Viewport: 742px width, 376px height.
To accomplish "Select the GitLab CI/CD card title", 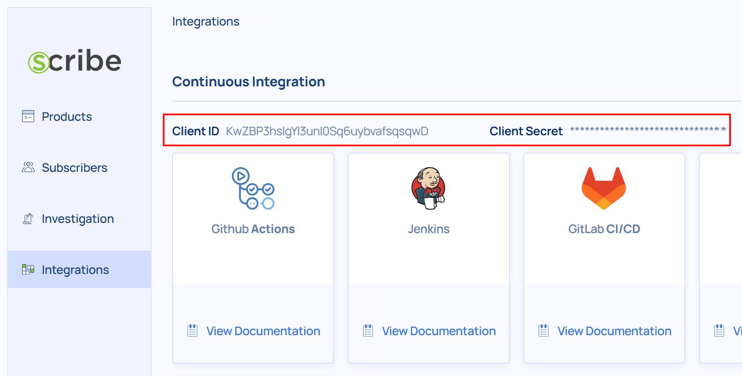I will (604, 229).
